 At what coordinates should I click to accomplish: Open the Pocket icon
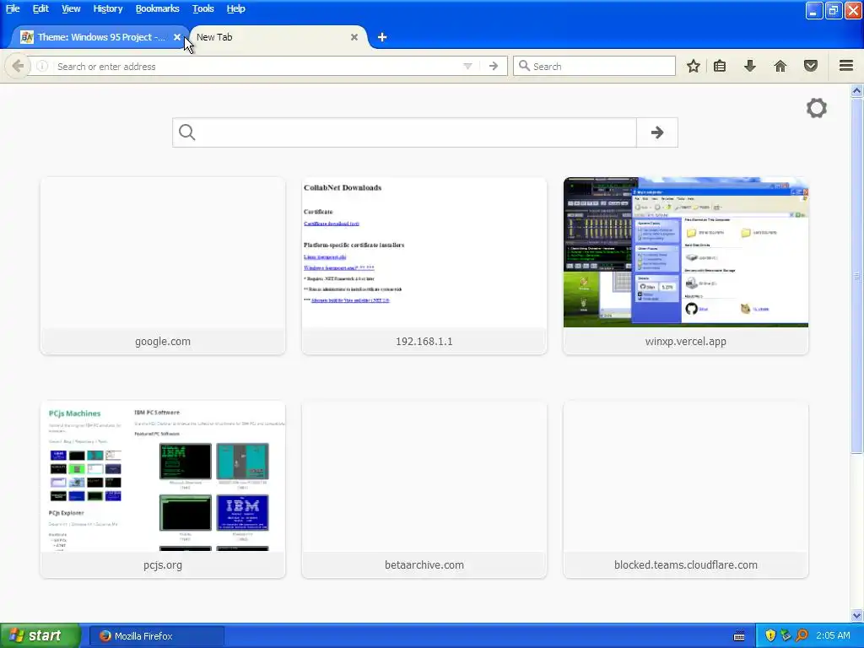[811, 66]
